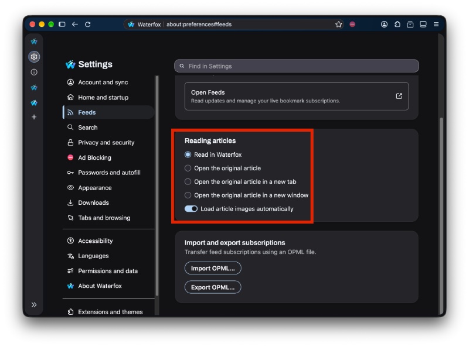Click the address bar showing about:preferences#feeds

click(x=233, y=24)
